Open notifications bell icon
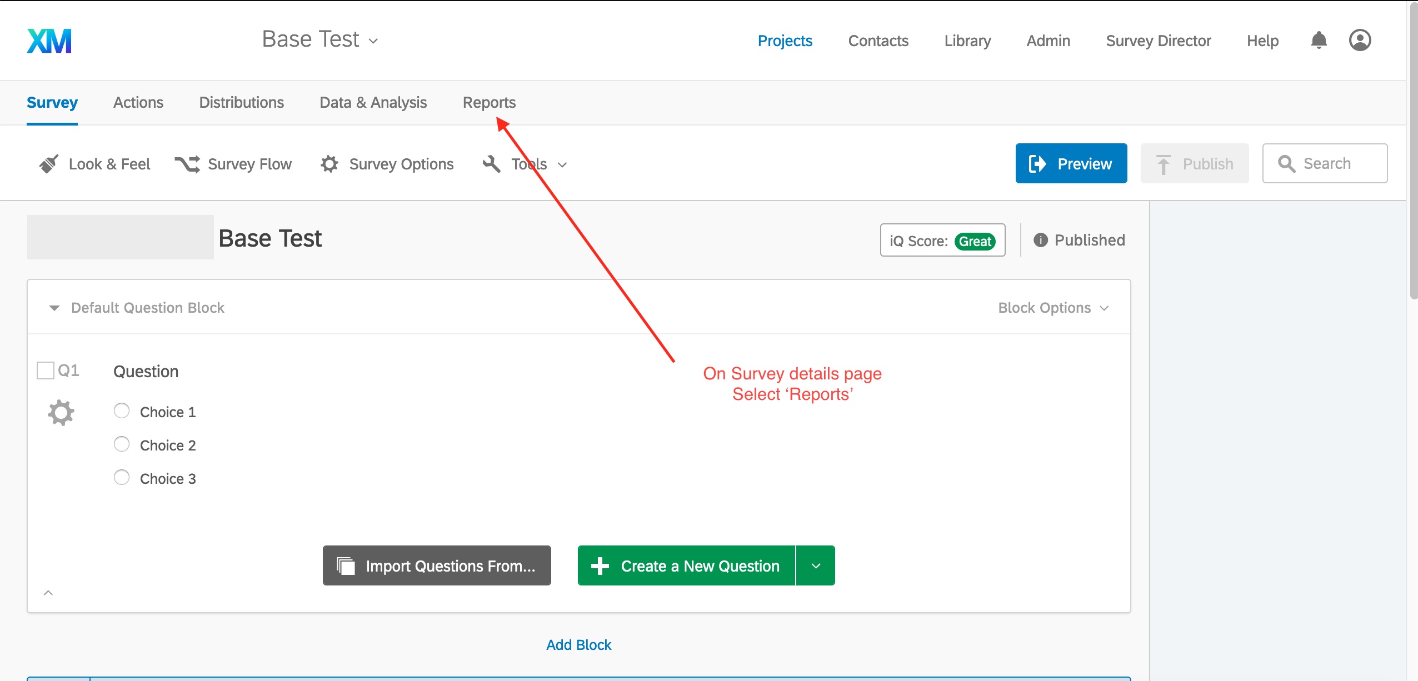The width and height of the screenshot is (1418, 681). coord(1319,40)
